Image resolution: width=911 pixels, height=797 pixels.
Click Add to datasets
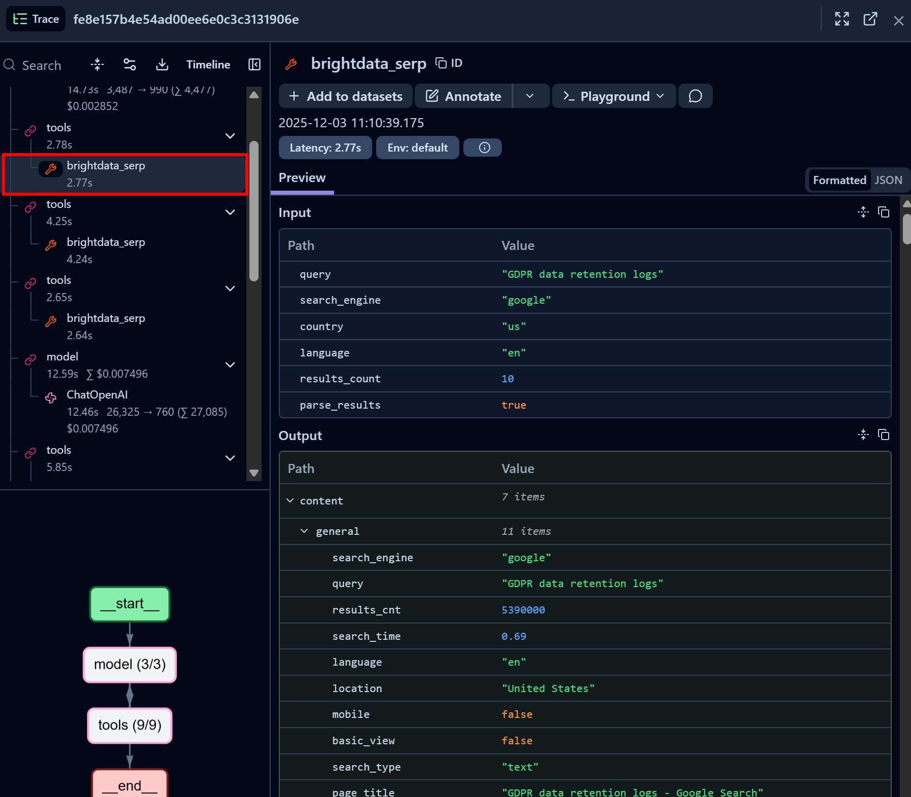[345, 96]
